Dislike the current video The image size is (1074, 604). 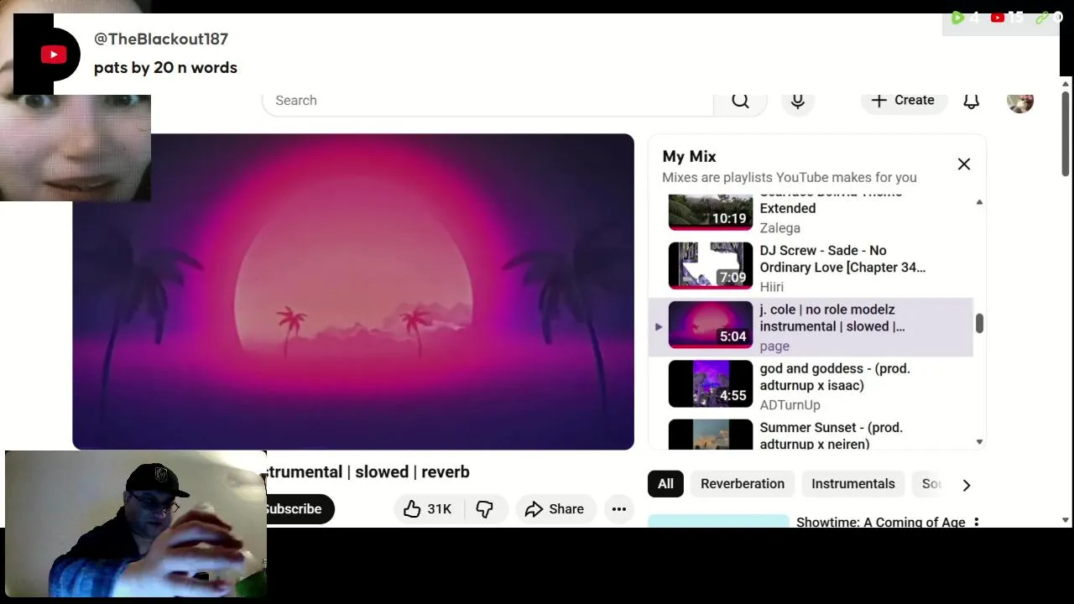(485, 509)
